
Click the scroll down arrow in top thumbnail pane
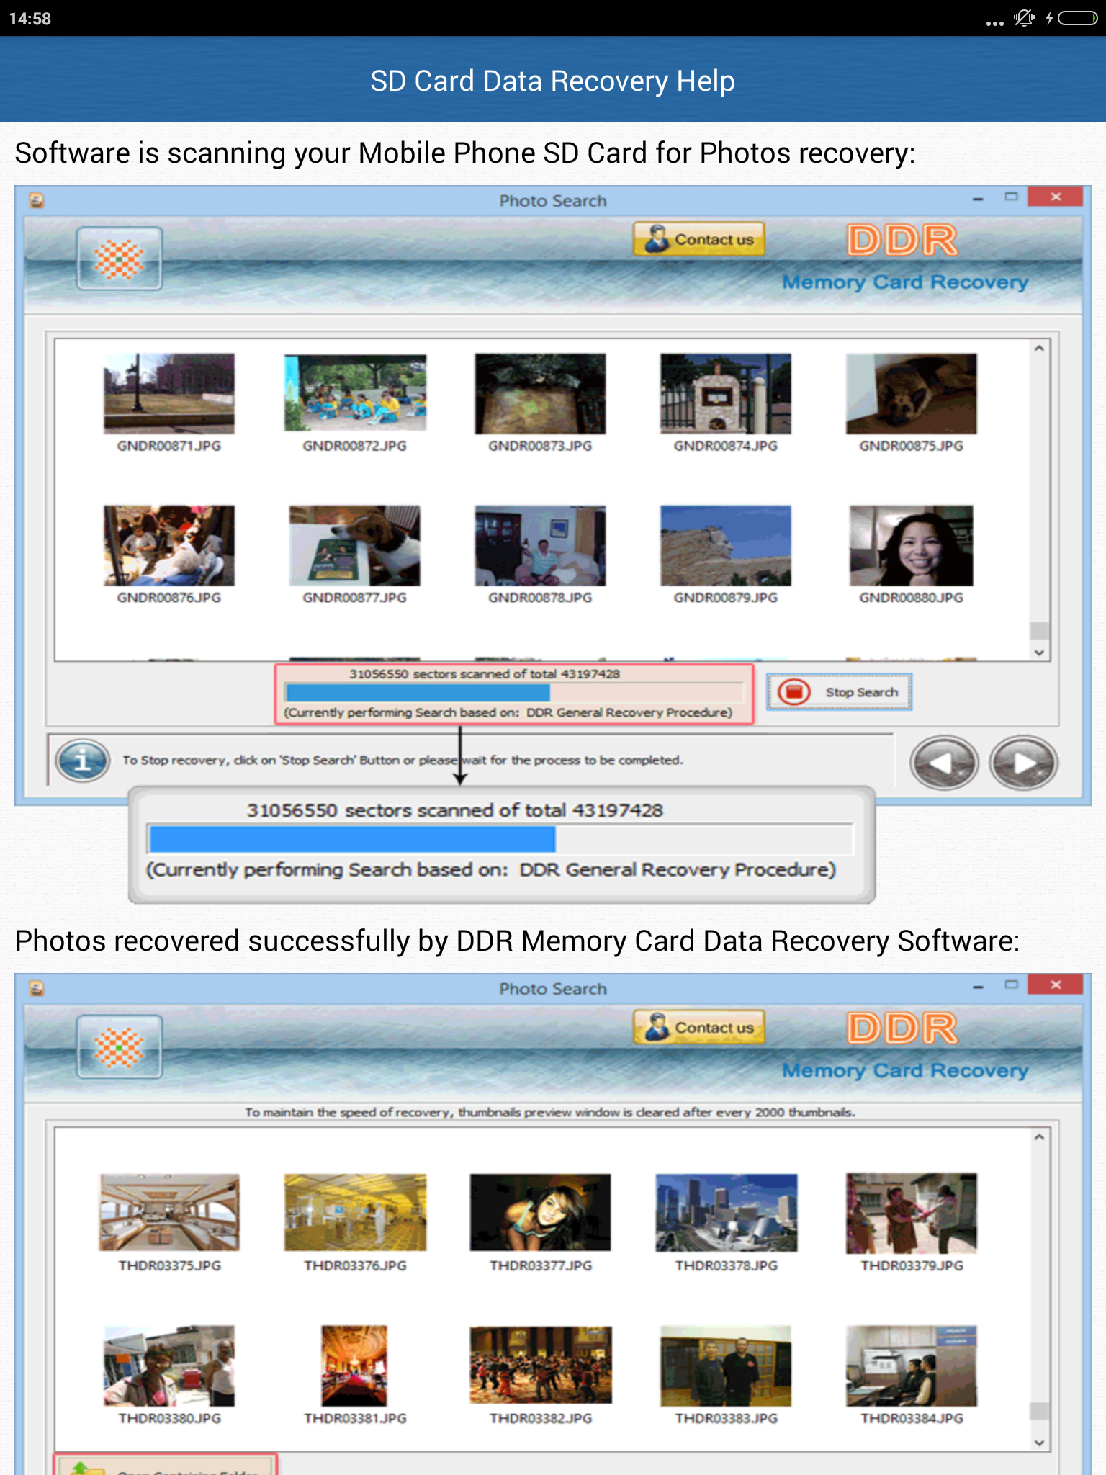pos(1039,652)
